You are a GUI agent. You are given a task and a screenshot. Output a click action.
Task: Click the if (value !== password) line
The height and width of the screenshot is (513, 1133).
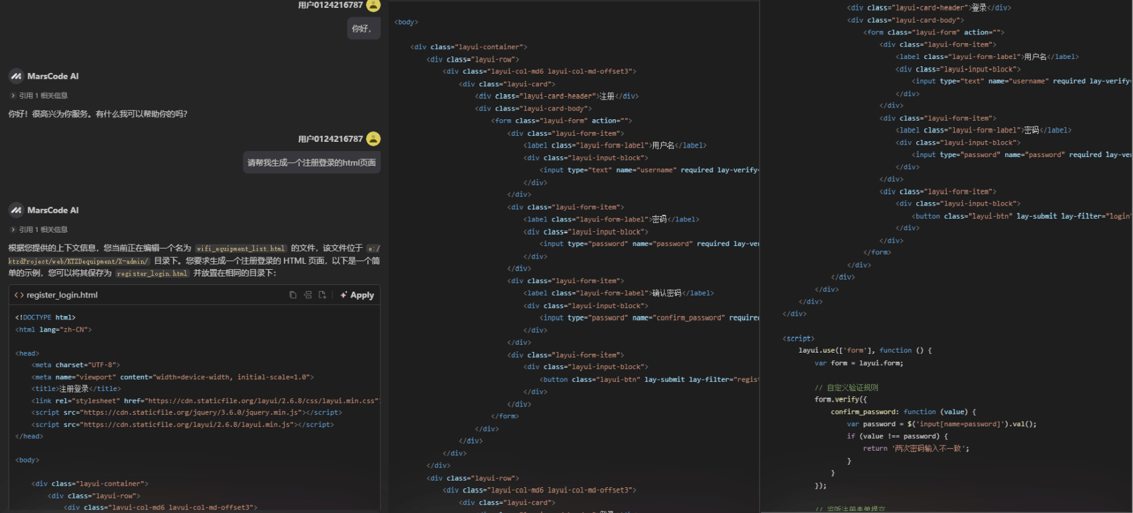click(897, 437)
